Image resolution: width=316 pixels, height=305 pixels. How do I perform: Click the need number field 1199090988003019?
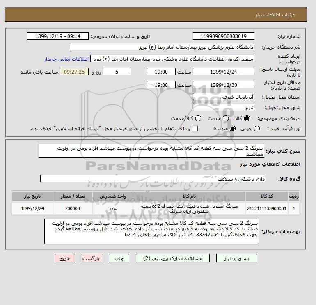(x=224, y=36)
